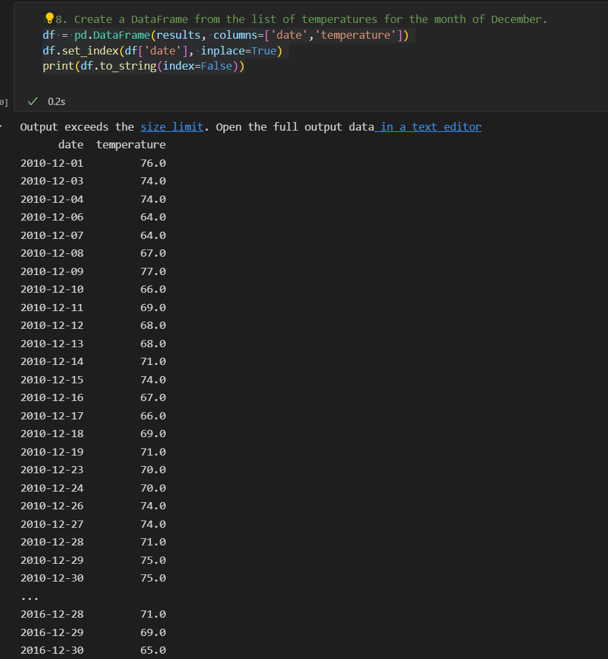Select the date 2010-12-01 in output
This screenshot has height=659, width=608.
pos(52,162)
